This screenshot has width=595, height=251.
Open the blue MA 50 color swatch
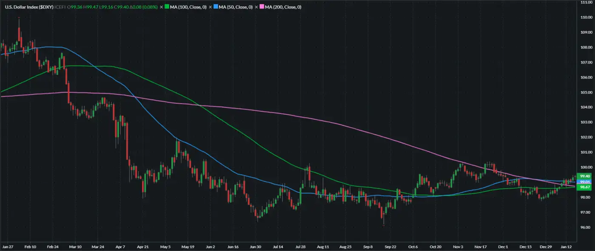(x=215, y=7)
